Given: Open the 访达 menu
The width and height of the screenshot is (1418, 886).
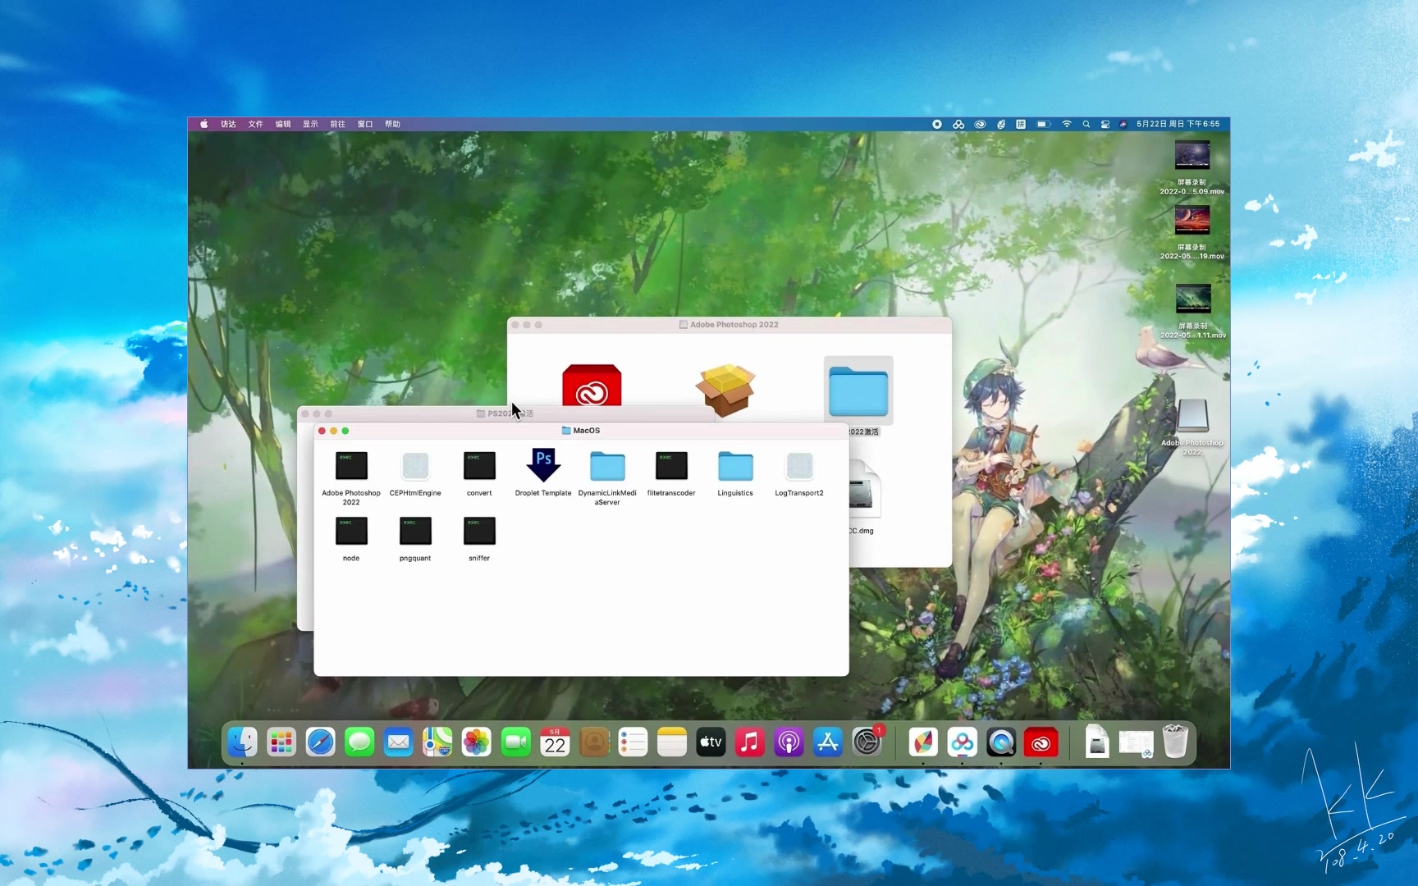Looking at the screenshot, I should pyautogui.click(x=228, y=124).
